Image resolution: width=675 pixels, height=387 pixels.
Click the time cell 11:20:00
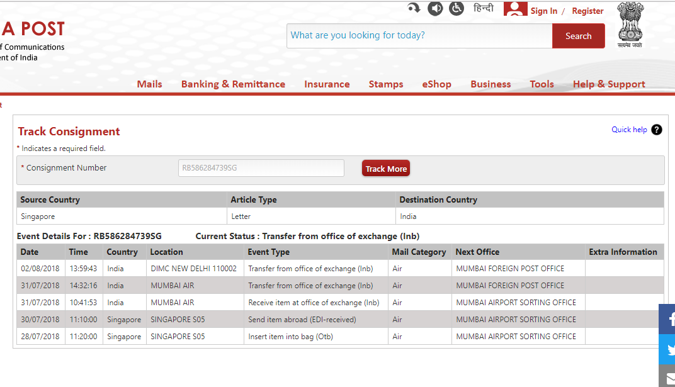[x=83, y=336]
